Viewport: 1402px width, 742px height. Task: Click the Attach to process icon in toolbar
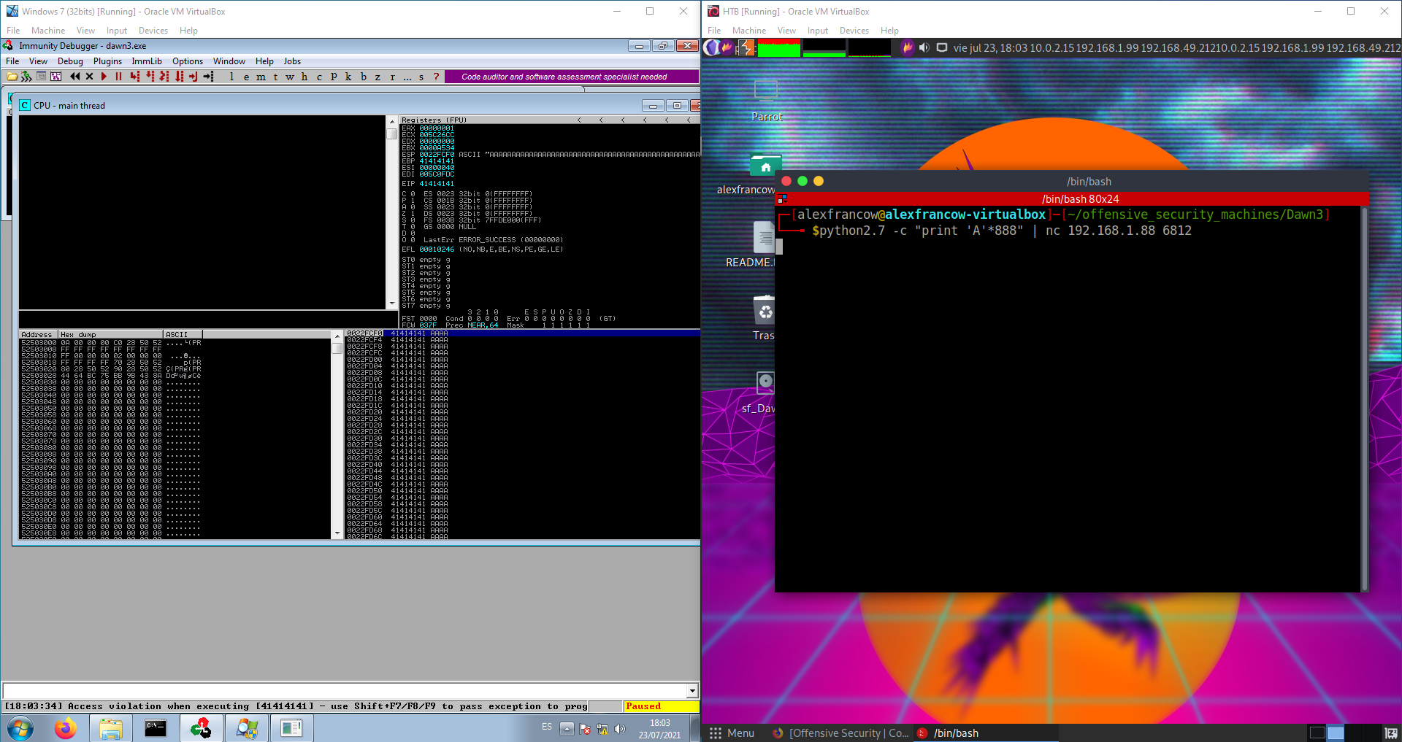click(x=26, y=77)
